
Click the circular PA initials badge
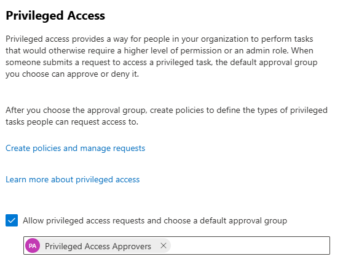tap(33, 246)
